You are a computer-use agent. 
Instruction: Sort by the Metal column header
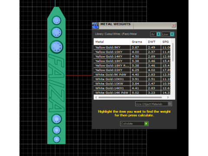click(112, 42)
